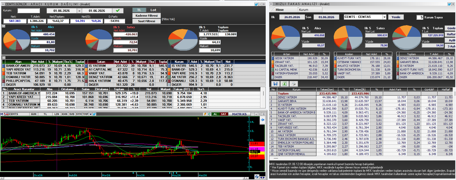Screen dimensions: 456x180
Task: Click the Satıcı pie chart in the Hızlı Takas window
Action: (x=348, y=37)
